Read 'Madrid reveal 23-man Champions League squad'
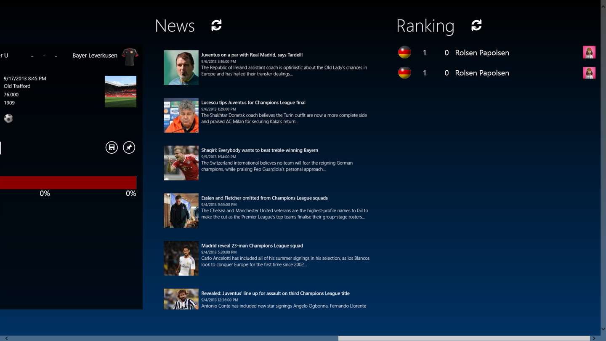 point(252,245)
